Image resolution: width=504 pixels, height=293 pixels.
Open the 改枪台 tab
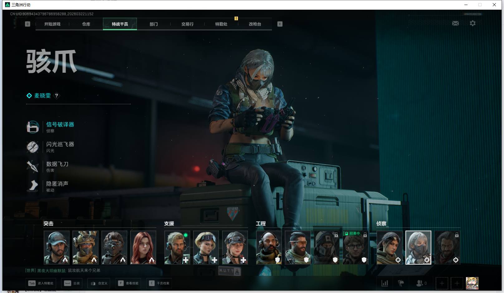[255, 24]
